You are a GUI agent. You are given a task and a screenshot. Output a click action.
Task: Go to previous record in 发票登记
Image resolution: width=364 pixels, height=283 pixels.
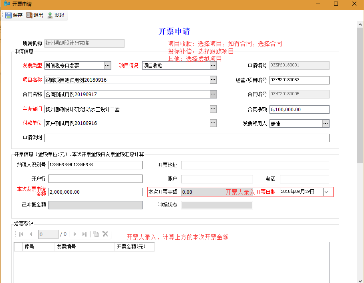(31, 234)
